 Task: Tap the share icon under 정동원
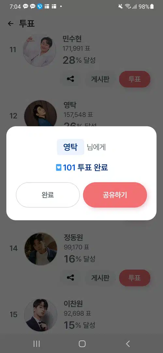(70, 278)
